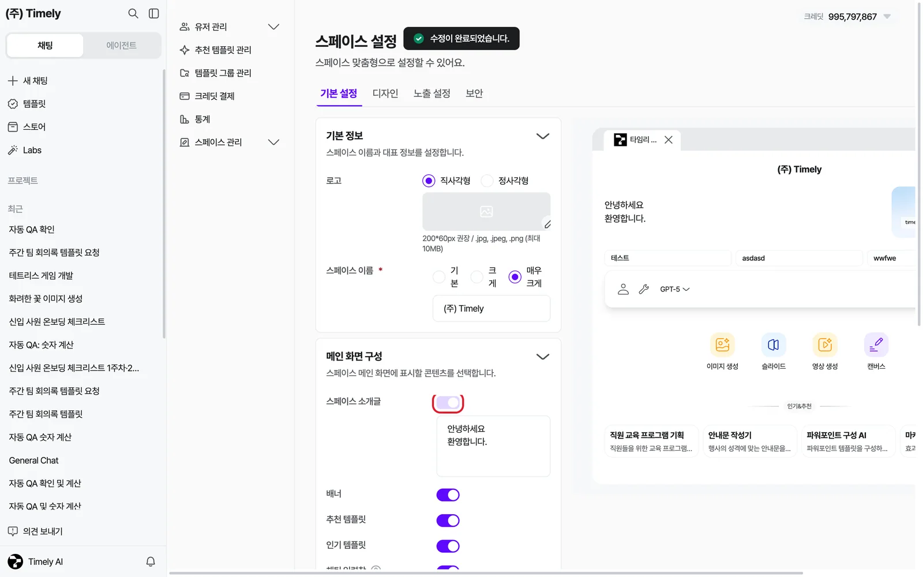Toggle the 스페이스 소개글 switch
Image resolution: width=923 pixels, height=577 pixels.
click(448, 402)
